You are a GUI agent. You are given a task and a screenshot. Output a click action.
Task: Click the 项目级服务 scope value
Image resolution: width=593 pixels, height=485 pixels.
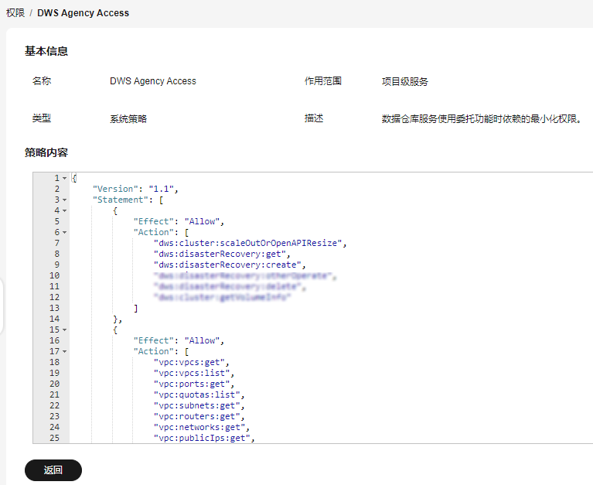404,81
